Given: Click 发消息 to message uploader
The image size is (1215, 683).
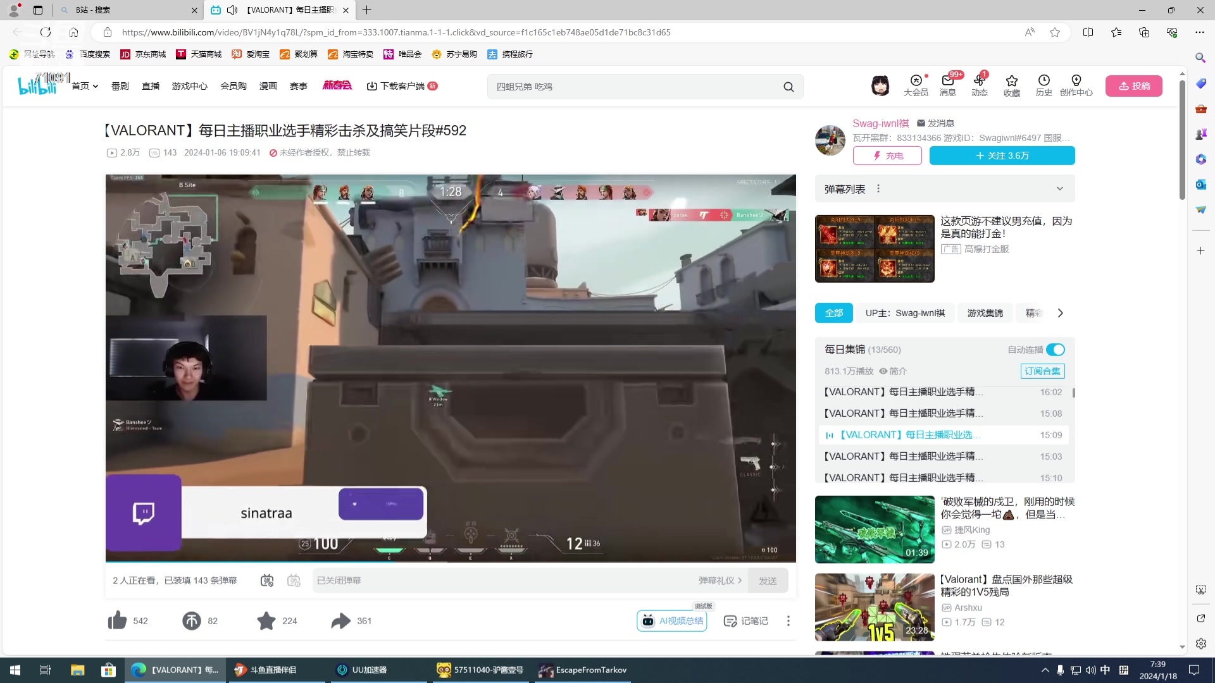Looking at the screenshot, I should pos(935,123).
